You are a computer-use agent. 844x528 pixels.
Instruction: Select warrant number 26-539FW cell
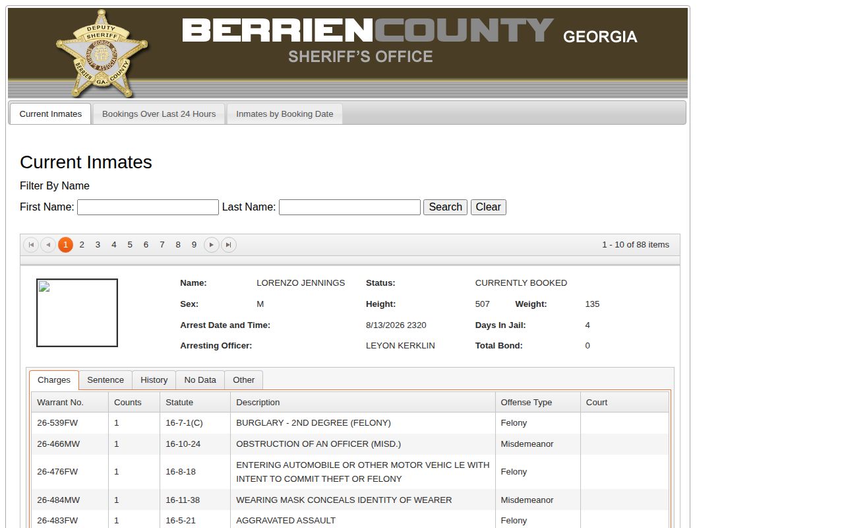[70, 423]
